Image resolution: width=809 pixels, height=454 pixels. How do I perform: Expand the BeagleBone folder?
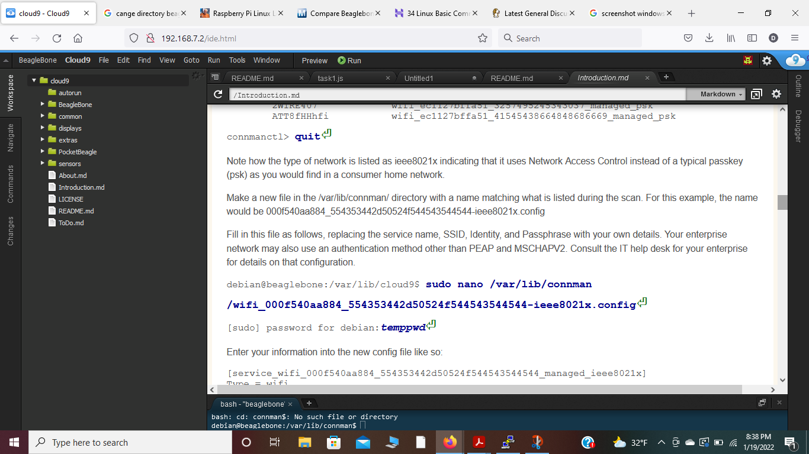tap(43, 104)
